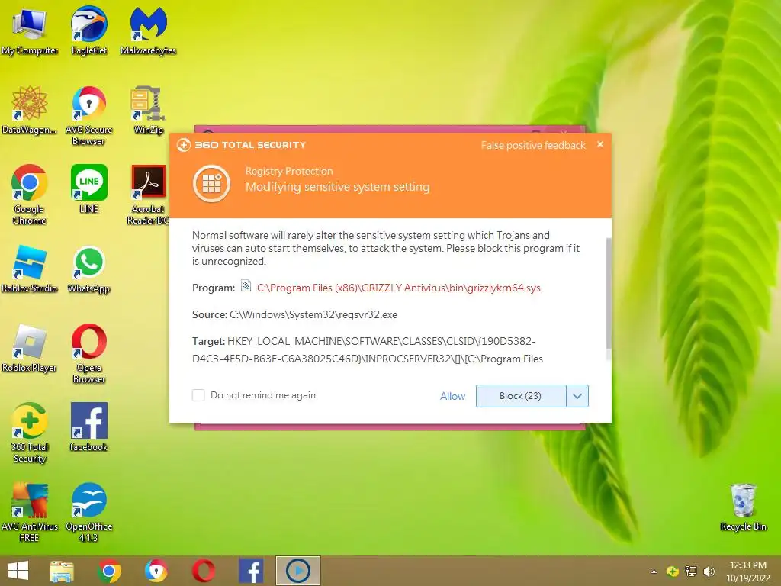Click Chrome icon in the taskbar

click(109, 571)
